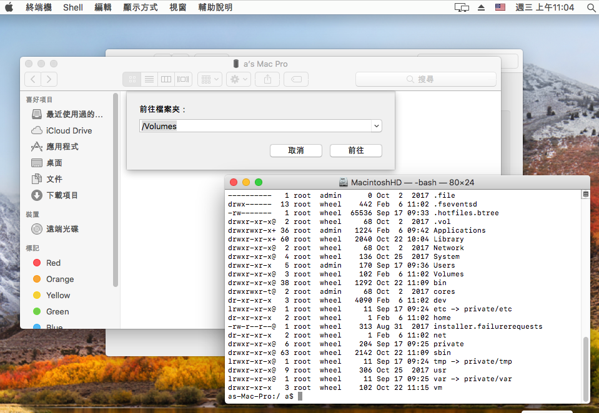This screenshot has width=599, height=413.
Task: Open Spotlight search in menu bar
Action: (x=591, y=7)
